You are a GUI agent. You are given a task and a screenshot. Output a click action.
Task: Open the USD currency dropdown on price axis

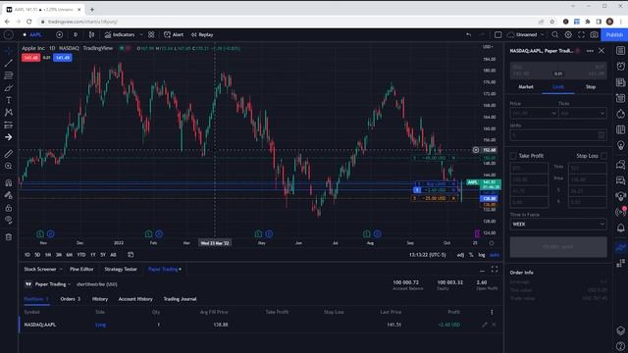488,47
